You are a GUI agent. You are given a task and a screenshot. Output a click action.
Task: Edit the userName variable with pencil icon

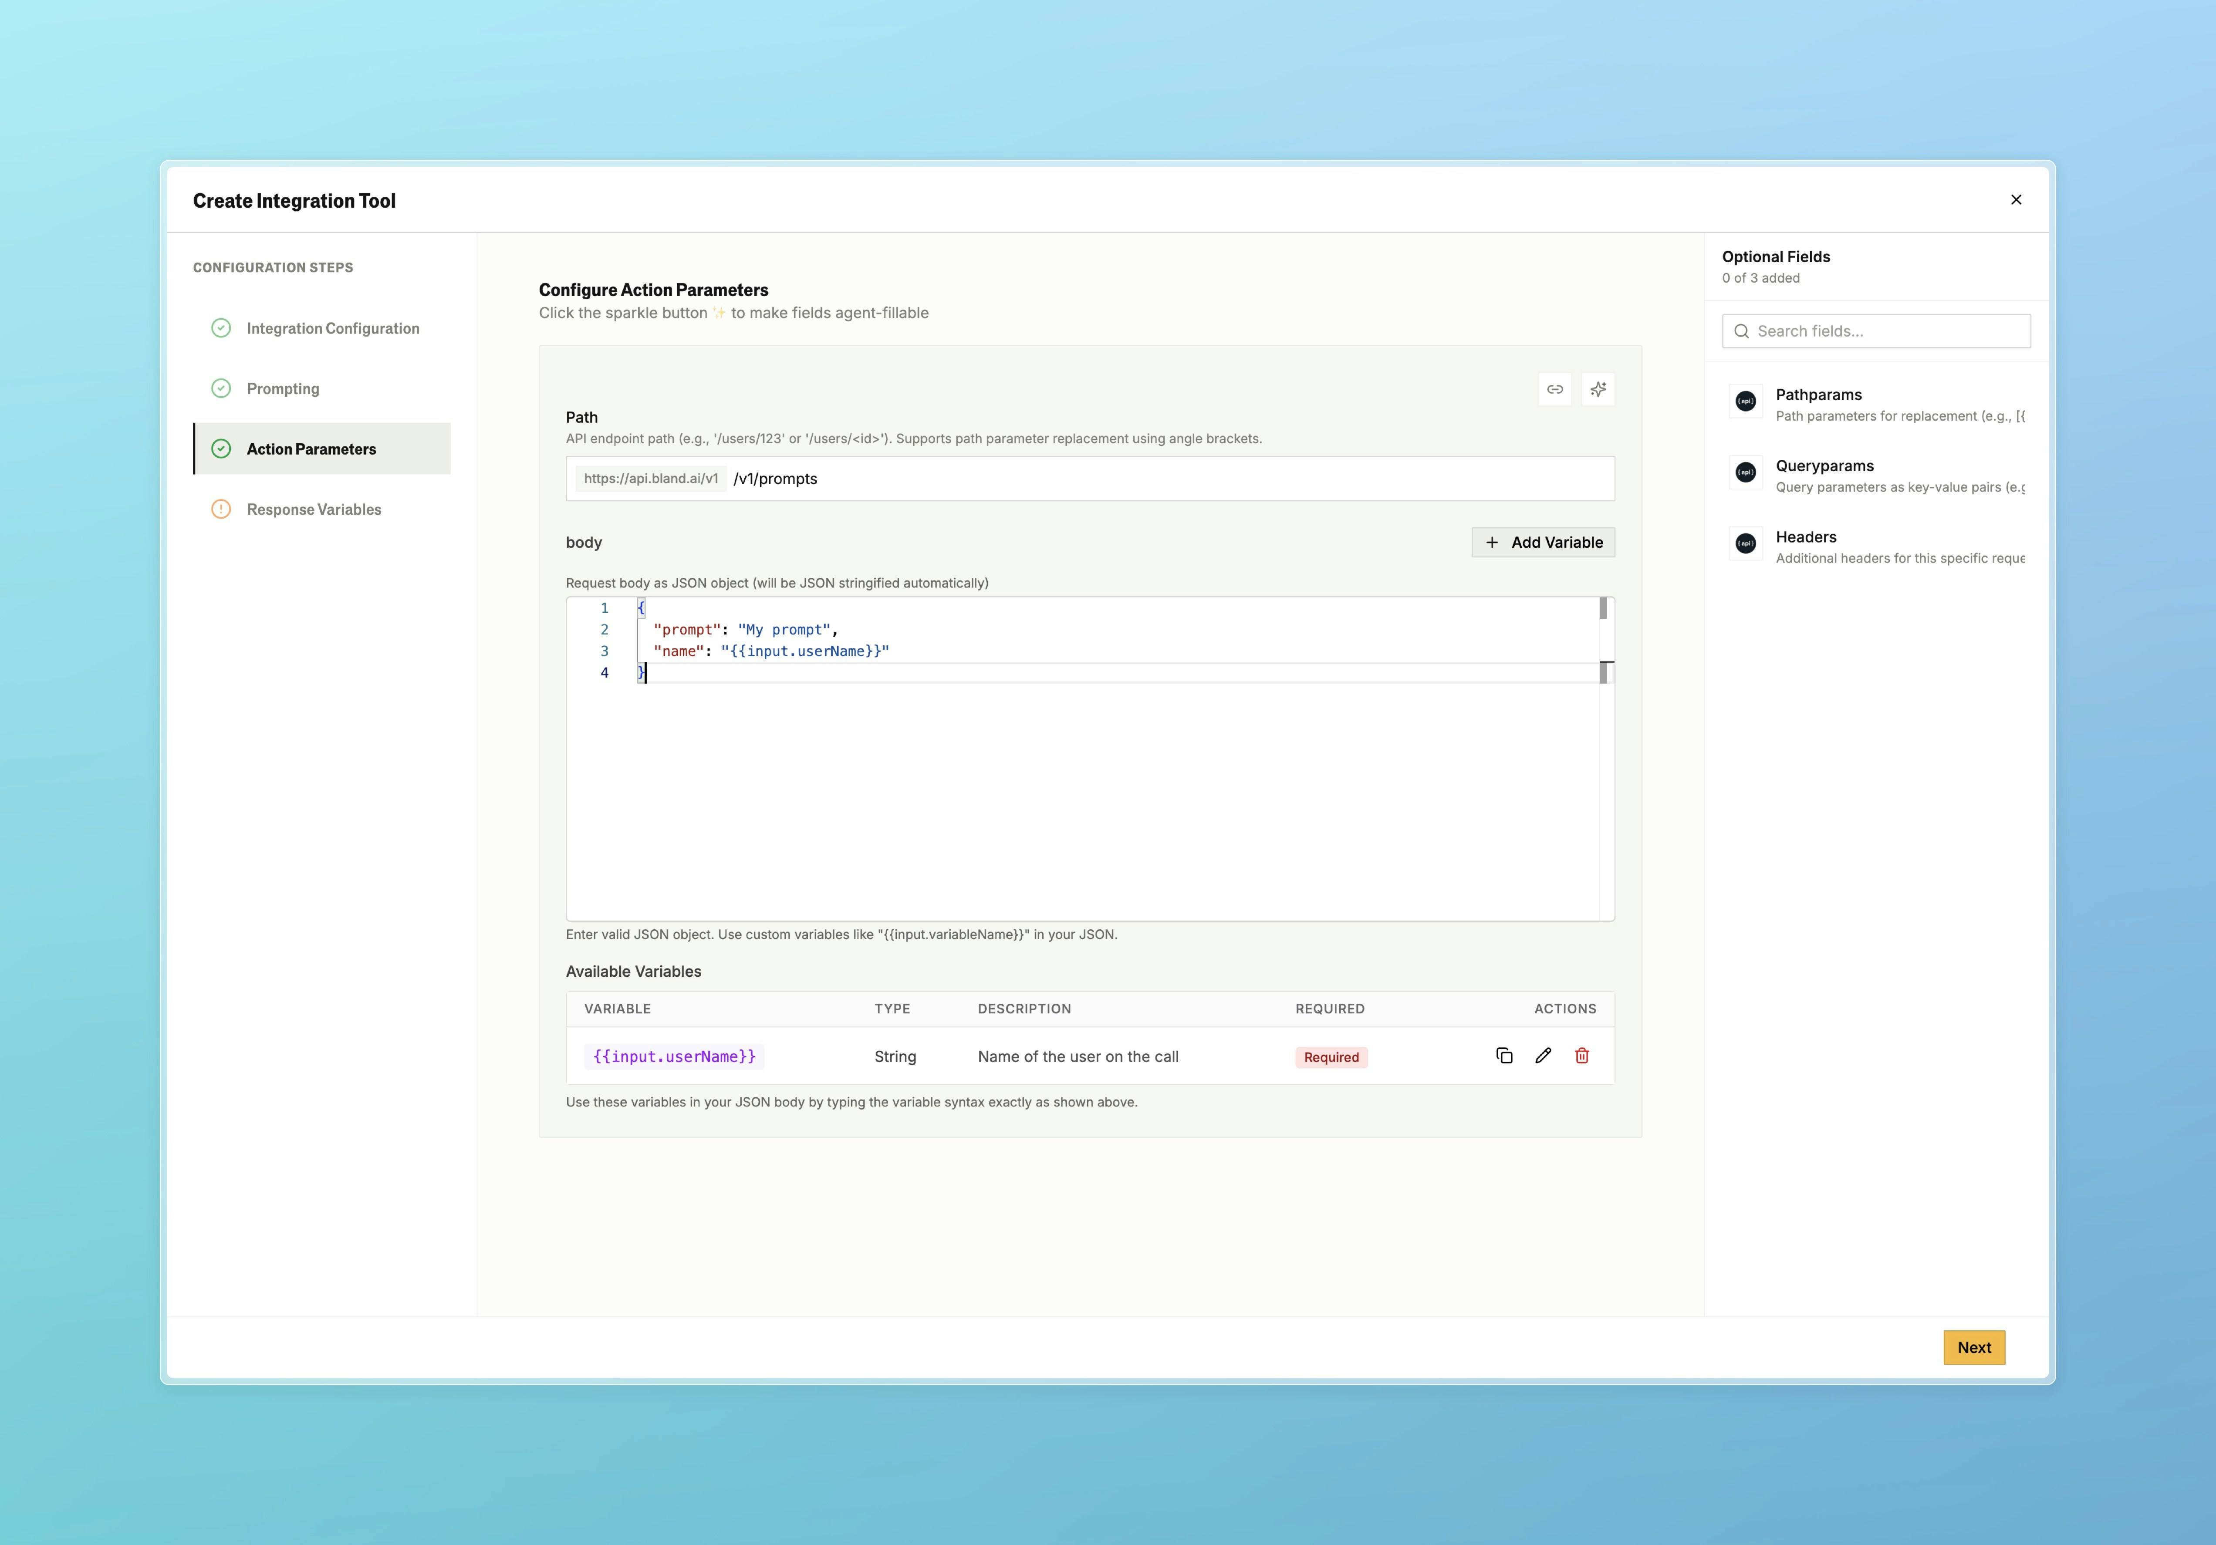(1543, 1056)
